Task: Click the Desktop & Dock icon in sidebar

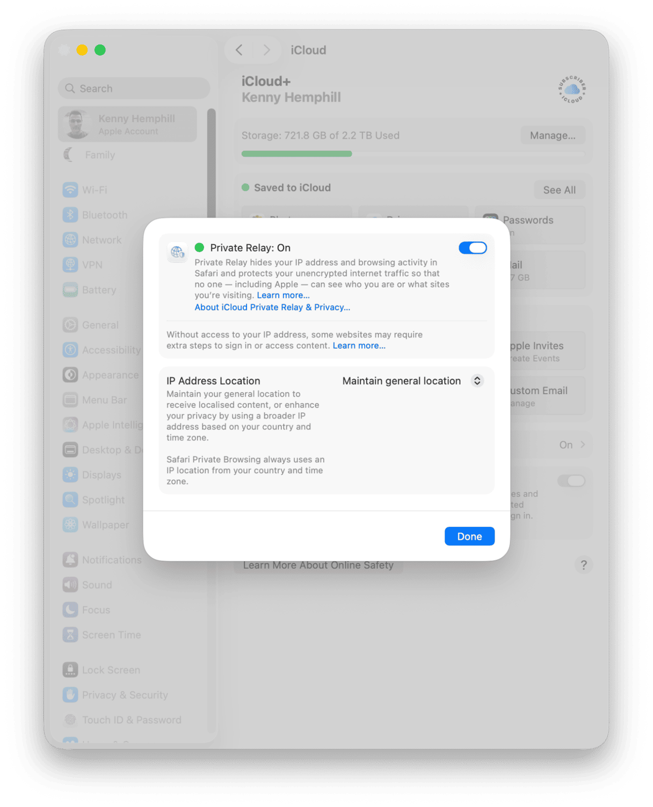Action: 70,450
